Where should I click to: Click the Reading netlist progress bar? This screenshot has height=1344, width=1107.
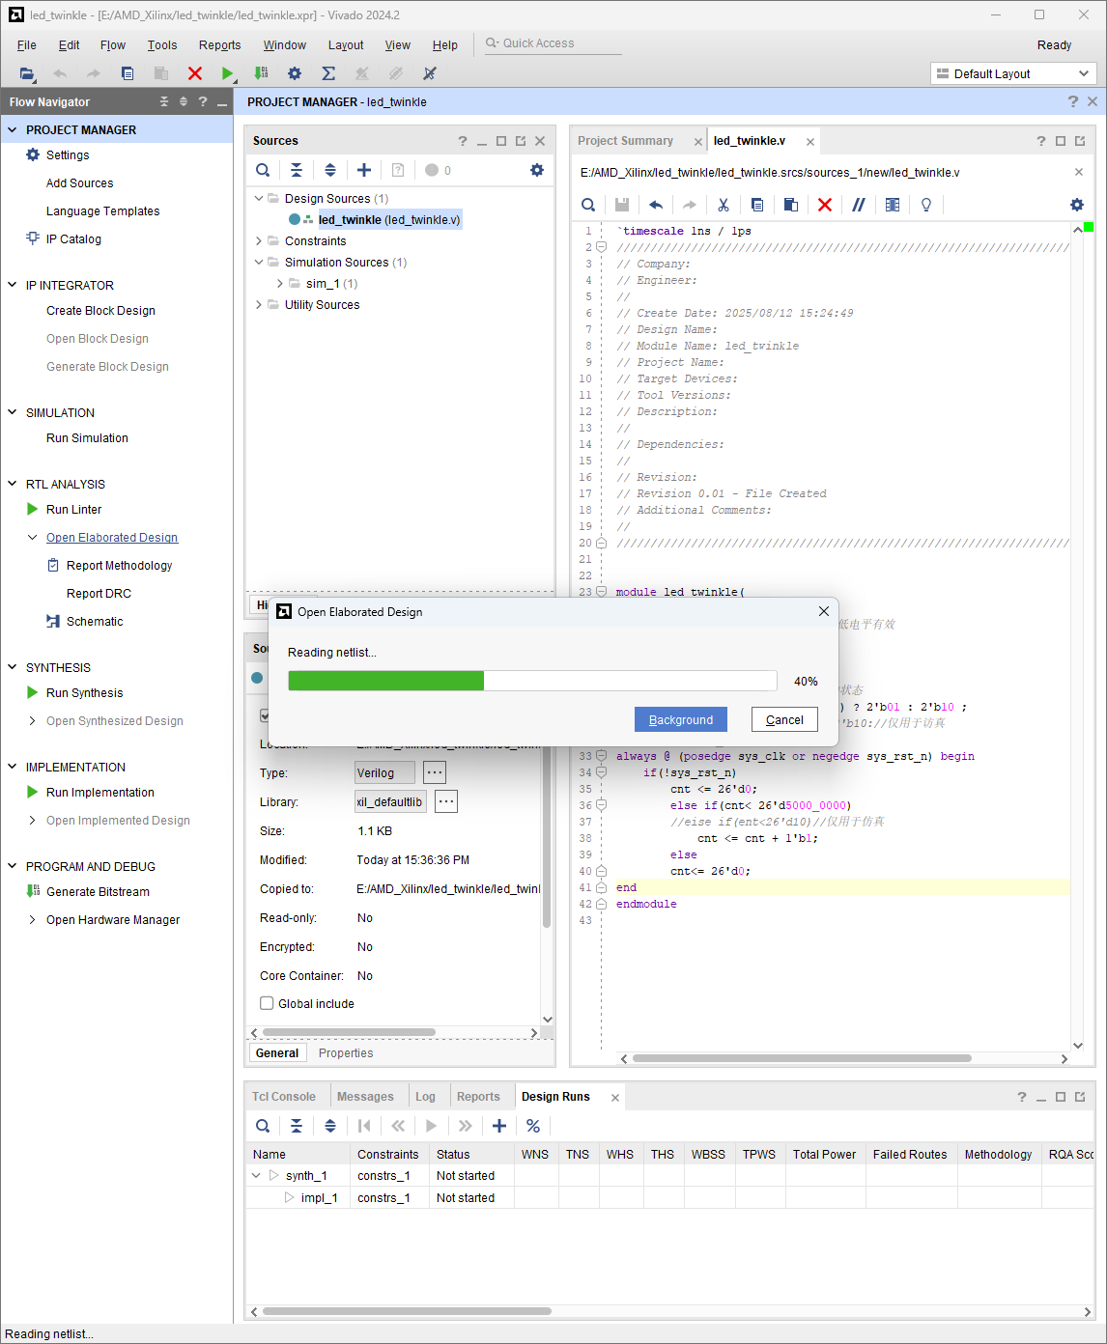pos(532,681)
